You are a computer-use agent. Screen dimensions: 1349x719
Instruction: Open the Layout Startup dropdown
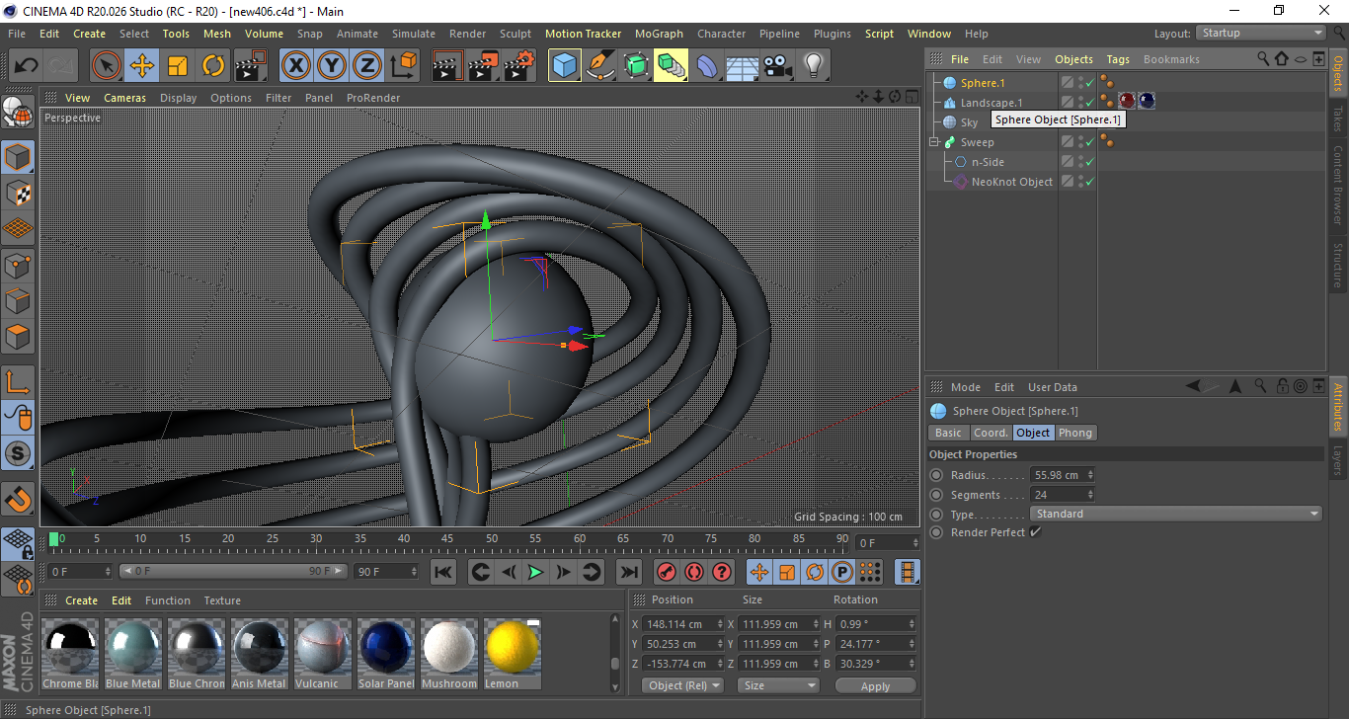click(x=1261, y=33)
